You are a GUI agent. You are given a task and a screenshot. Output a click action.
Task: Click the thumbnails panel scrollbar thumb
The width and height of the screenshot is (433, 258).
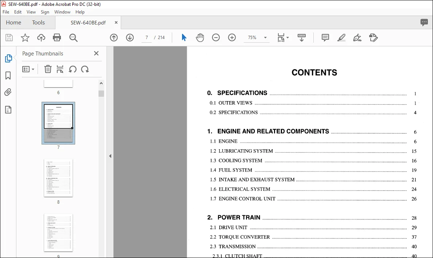point(101,94)
